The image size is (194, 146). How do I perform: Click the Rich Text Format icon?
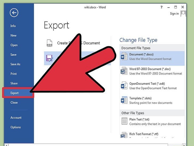(x=124, y=135)
